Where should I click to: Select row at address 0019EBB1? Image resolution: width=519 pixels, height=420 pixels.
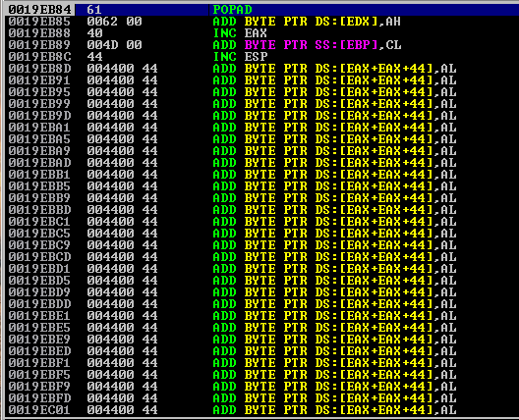click(261, 175)
